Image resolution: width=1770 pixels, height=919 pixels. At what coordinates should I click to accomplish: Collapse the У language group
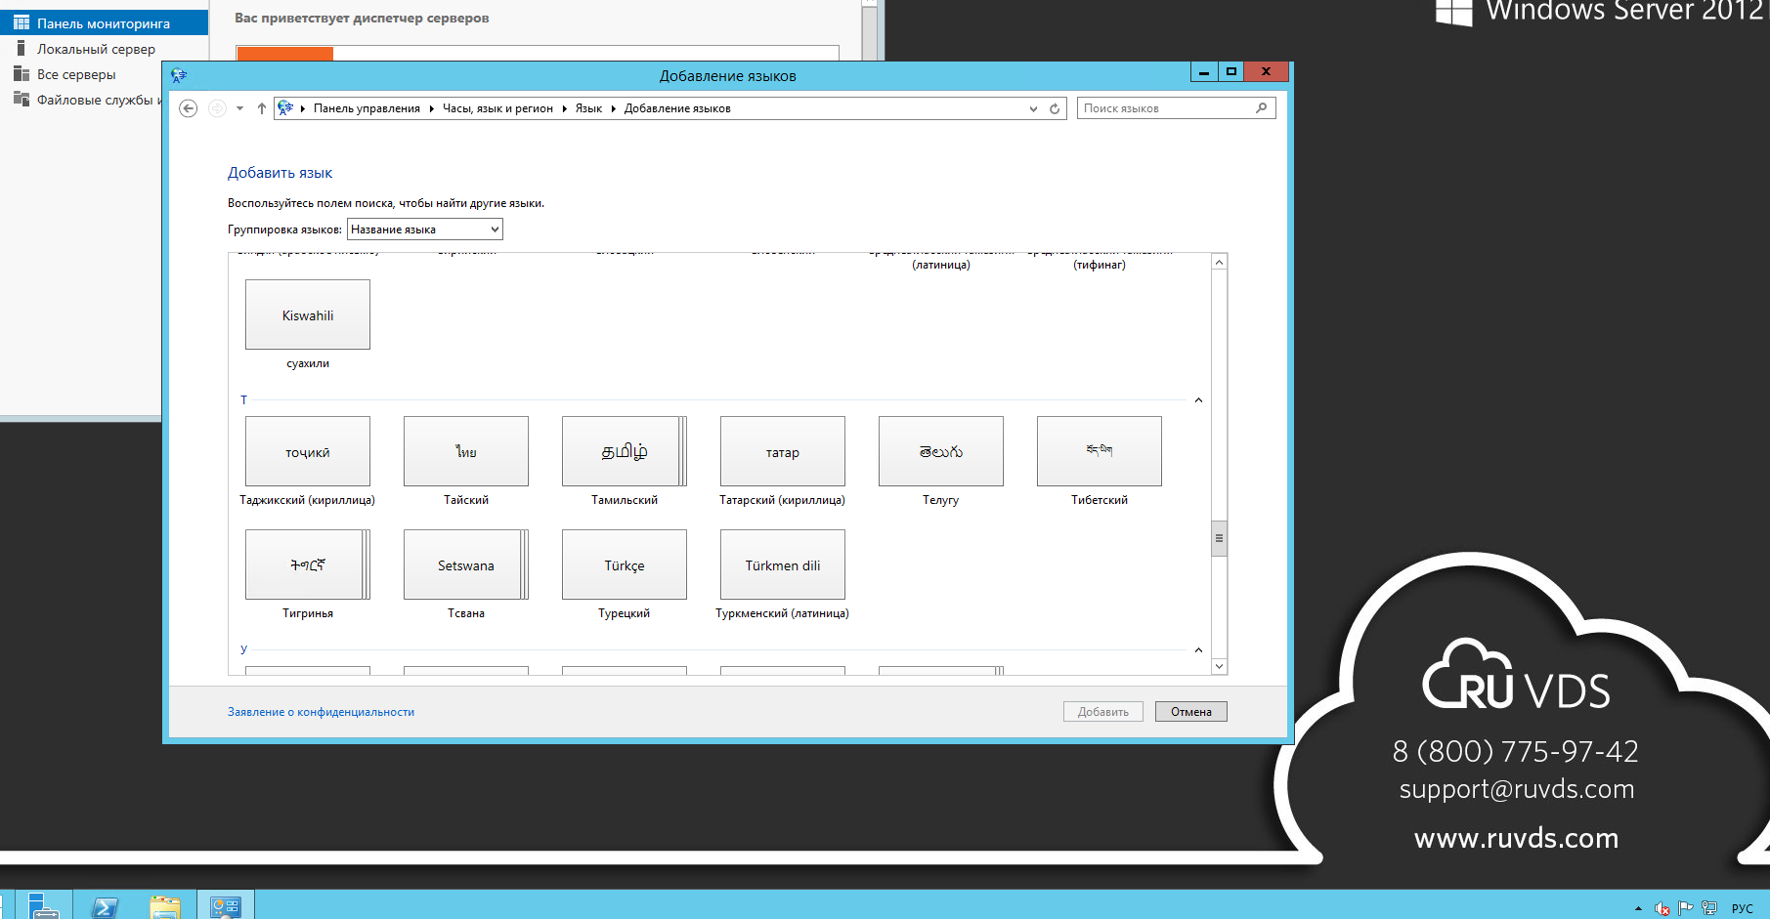[x=1198, y=650]
